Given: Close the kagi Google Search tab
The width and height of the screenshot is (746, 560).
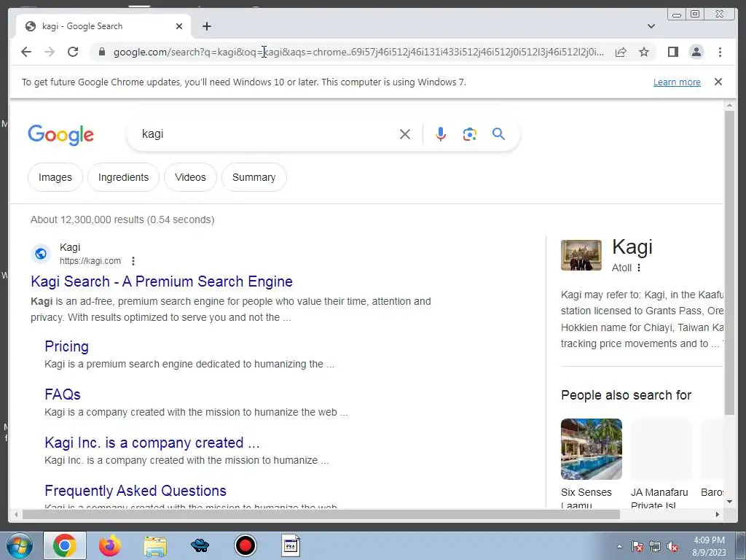Looking at the screenshot, I should tap(179, 27).
